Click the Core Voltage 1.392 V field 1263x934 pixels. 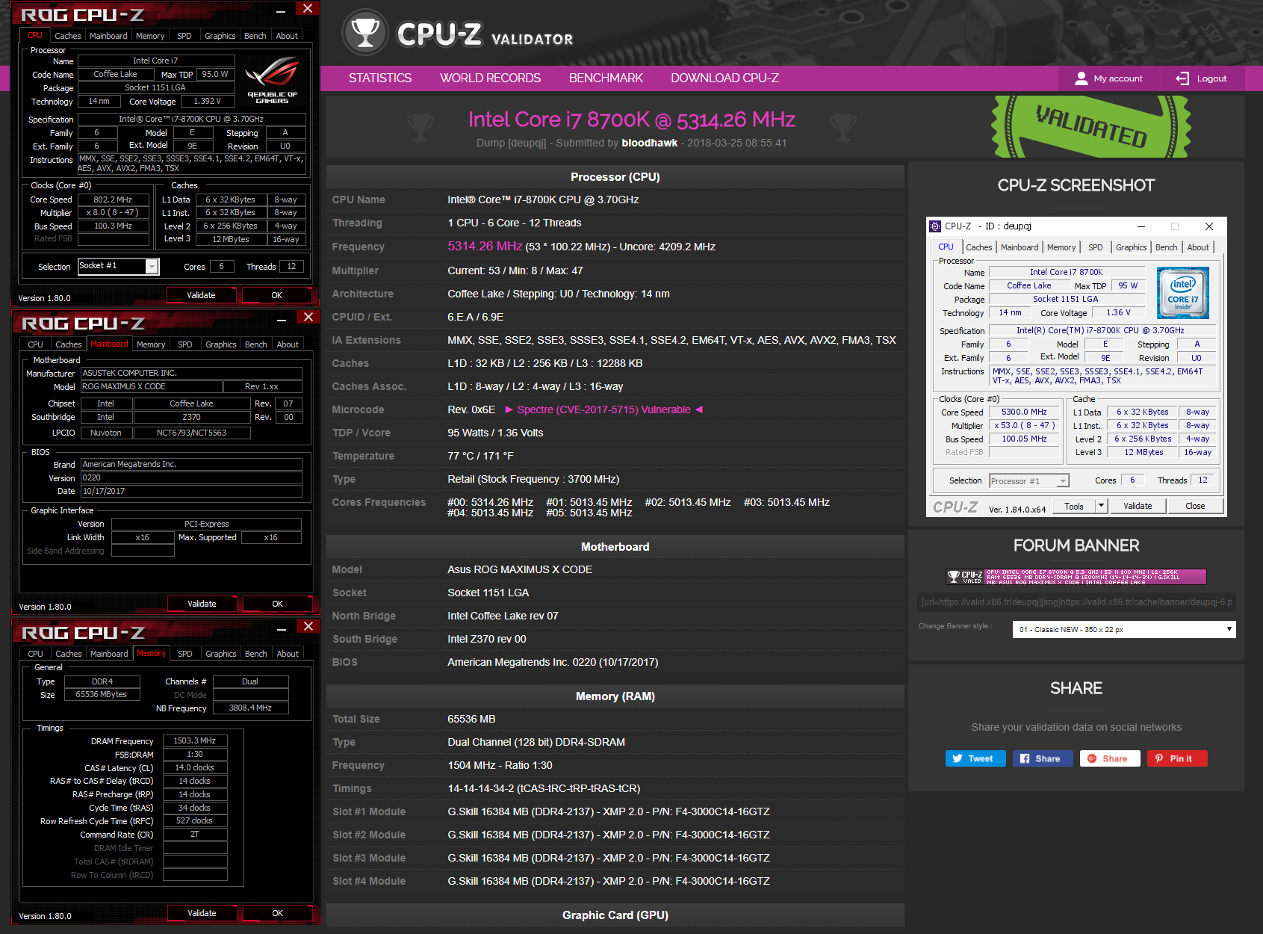coord(208,102)
